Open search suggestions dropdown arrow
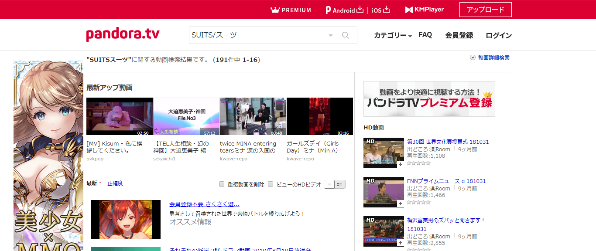Viewport: 596px width, 251px height. pyautogui.click(x=330, y=35)
